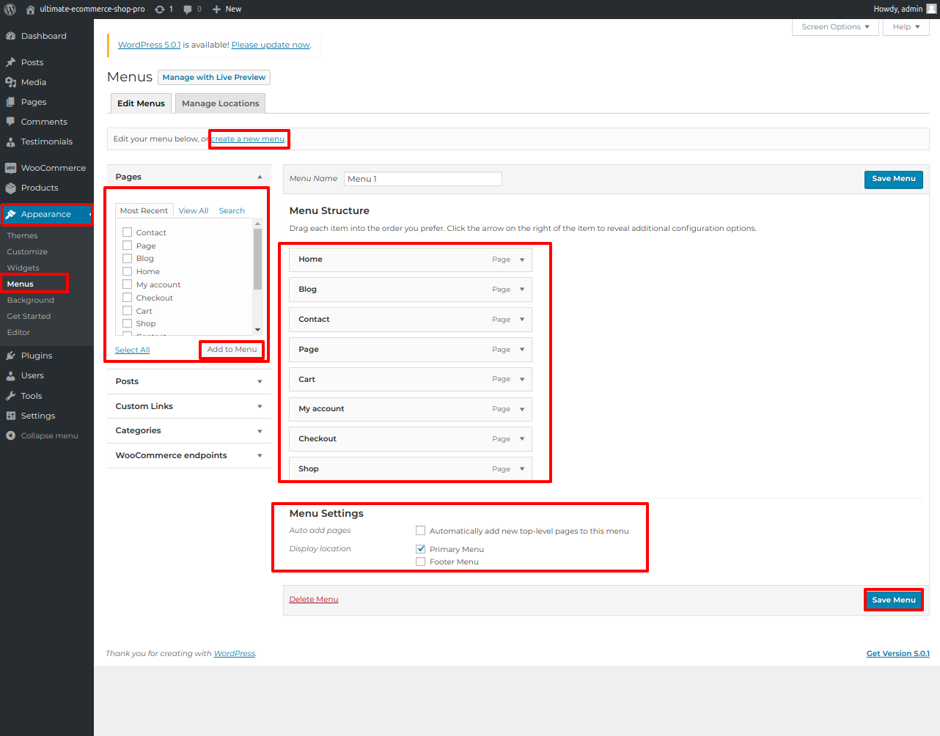Image resolution: width=940 pixels, height=736 pixels.
Task: Expand the Blog menu item options
Action: tap(522, 290)
